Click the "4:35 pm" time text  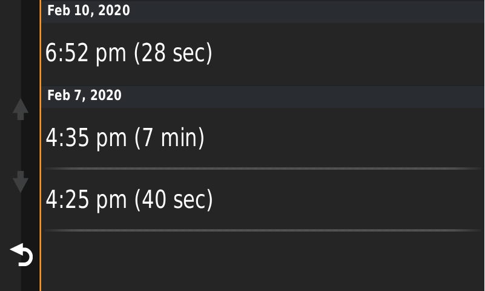(87, 138)
